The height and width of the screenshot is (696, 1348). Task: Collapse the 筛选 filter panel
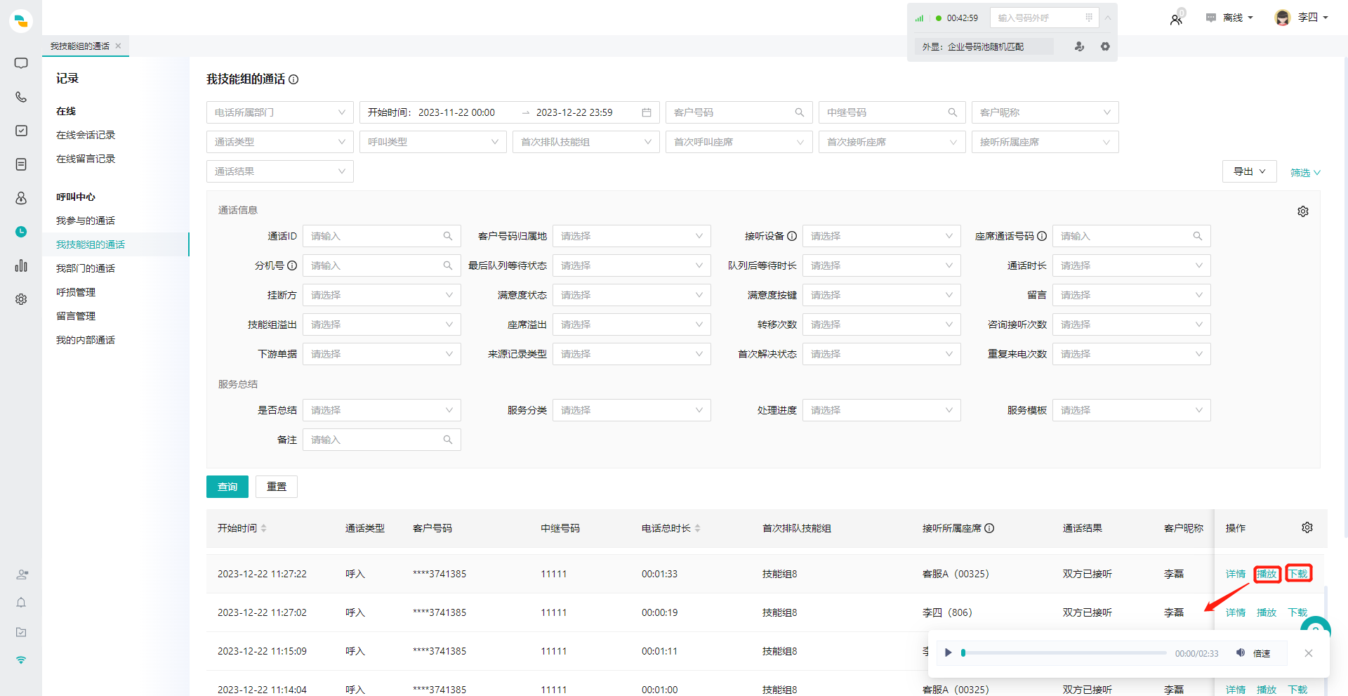point(1305,172)
